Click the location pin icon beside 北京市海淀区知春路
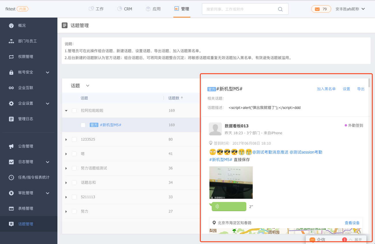 (x=214, y=223)
